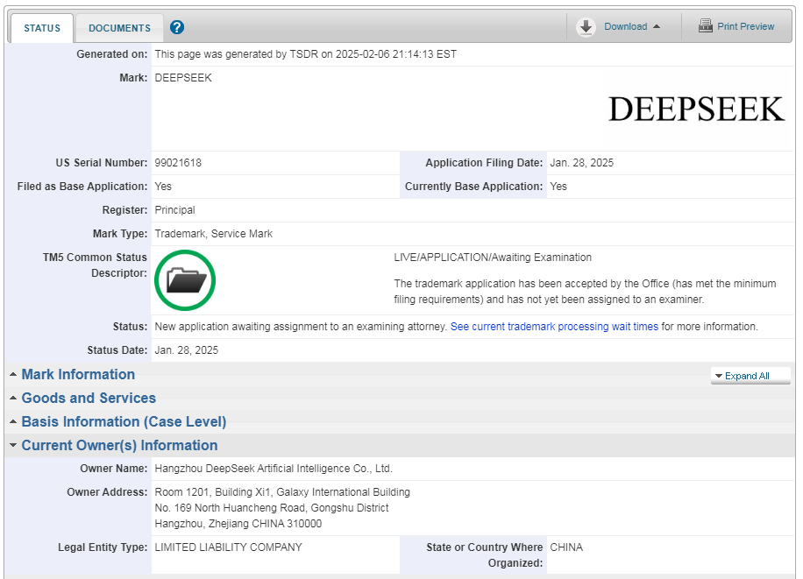The width and height of the screenshot is (803, 579).
Task: Follow the trademark processing wait times link
Action: [x=554, y=327]
